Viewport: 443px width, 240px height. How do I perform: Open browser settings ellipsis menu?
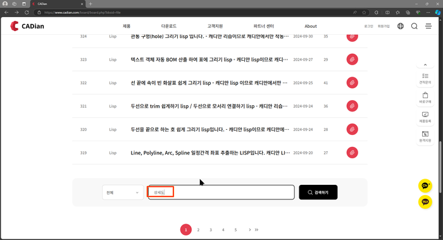tap(428, 13)
